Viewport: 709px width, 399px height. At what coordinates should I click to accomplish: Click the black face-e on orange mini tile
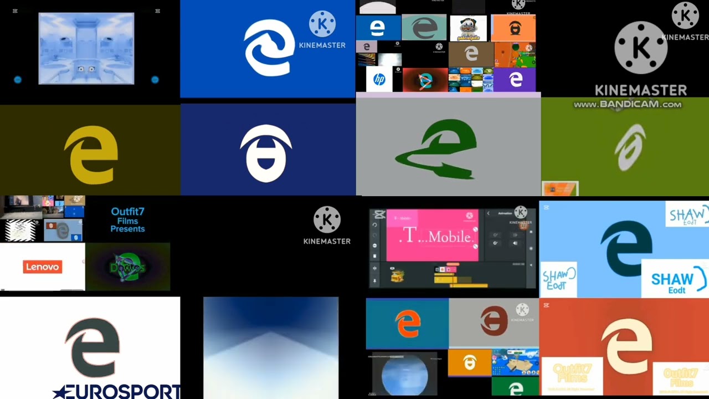[513, 28]
